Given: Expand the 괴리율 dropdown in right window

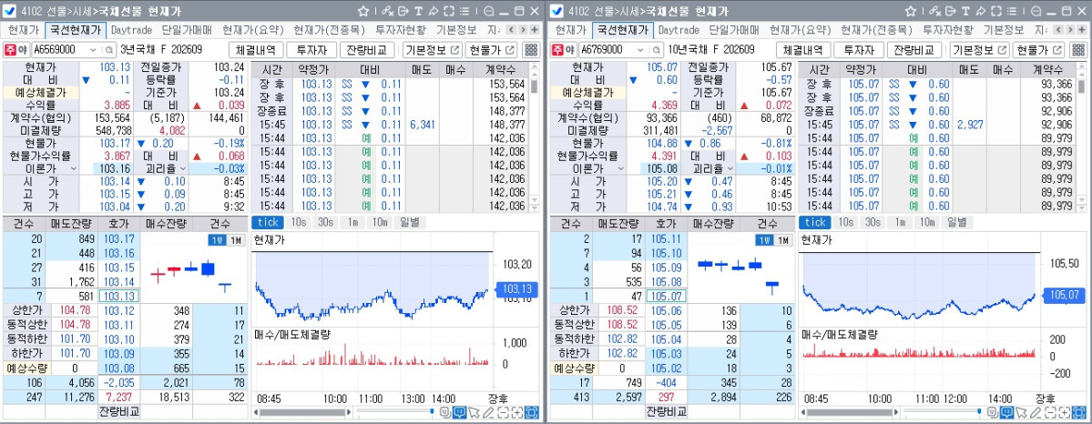Looking at the screenshot, I should coord(730,168).
